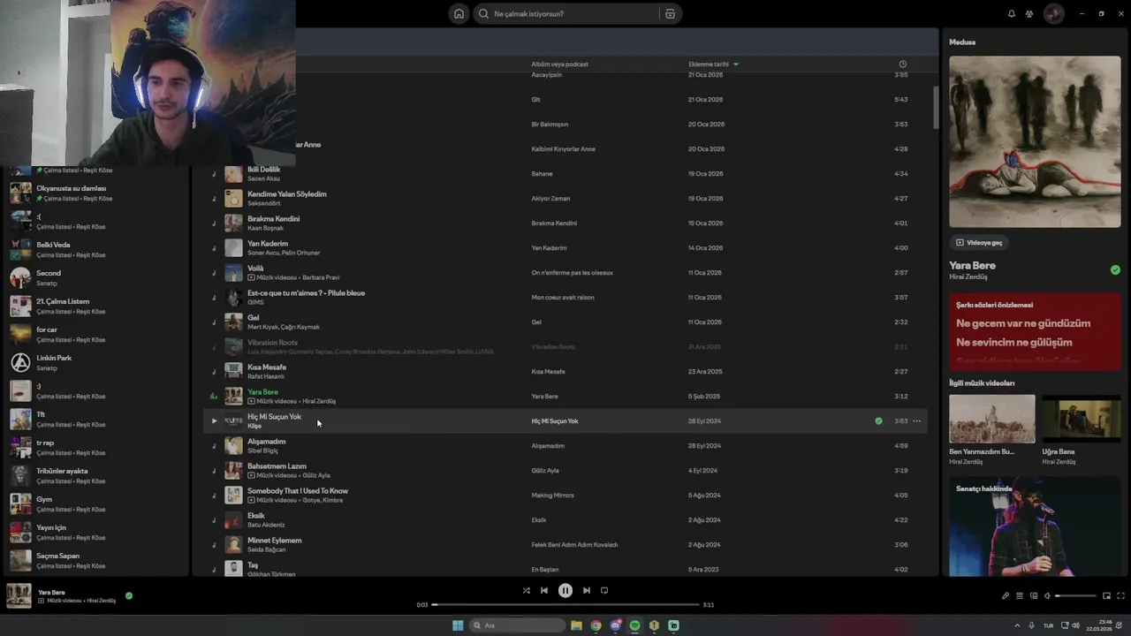Open Windows Start menu
The height and width of the screenshot is (636, 1131).
point(458,625)
